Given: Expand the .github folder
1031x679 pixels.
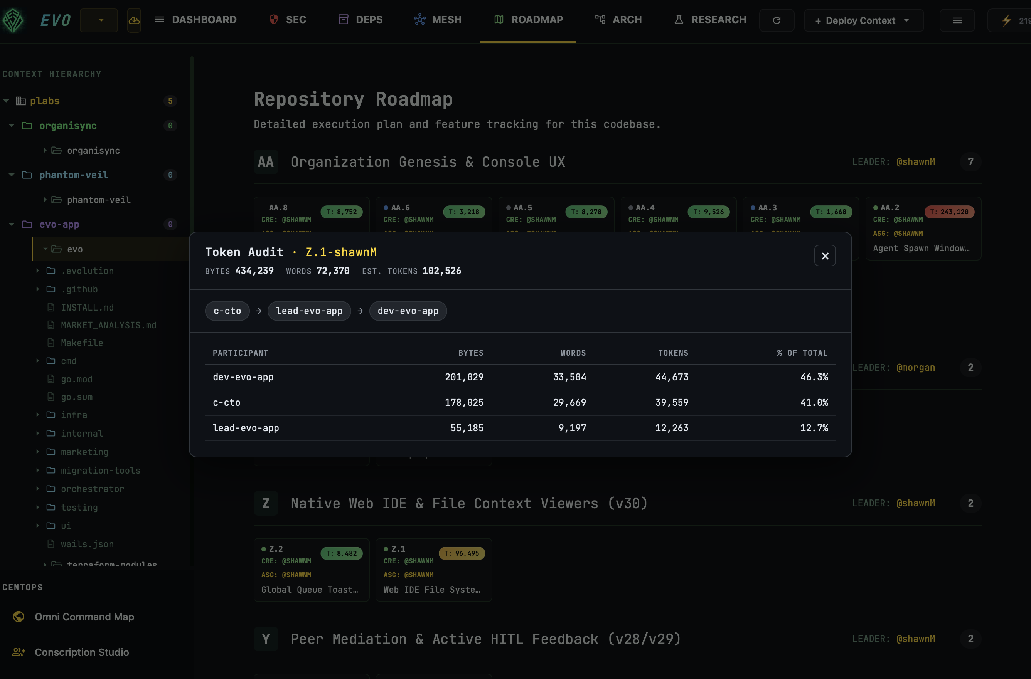Looking at the screenshot, I should tap(38, 289).
